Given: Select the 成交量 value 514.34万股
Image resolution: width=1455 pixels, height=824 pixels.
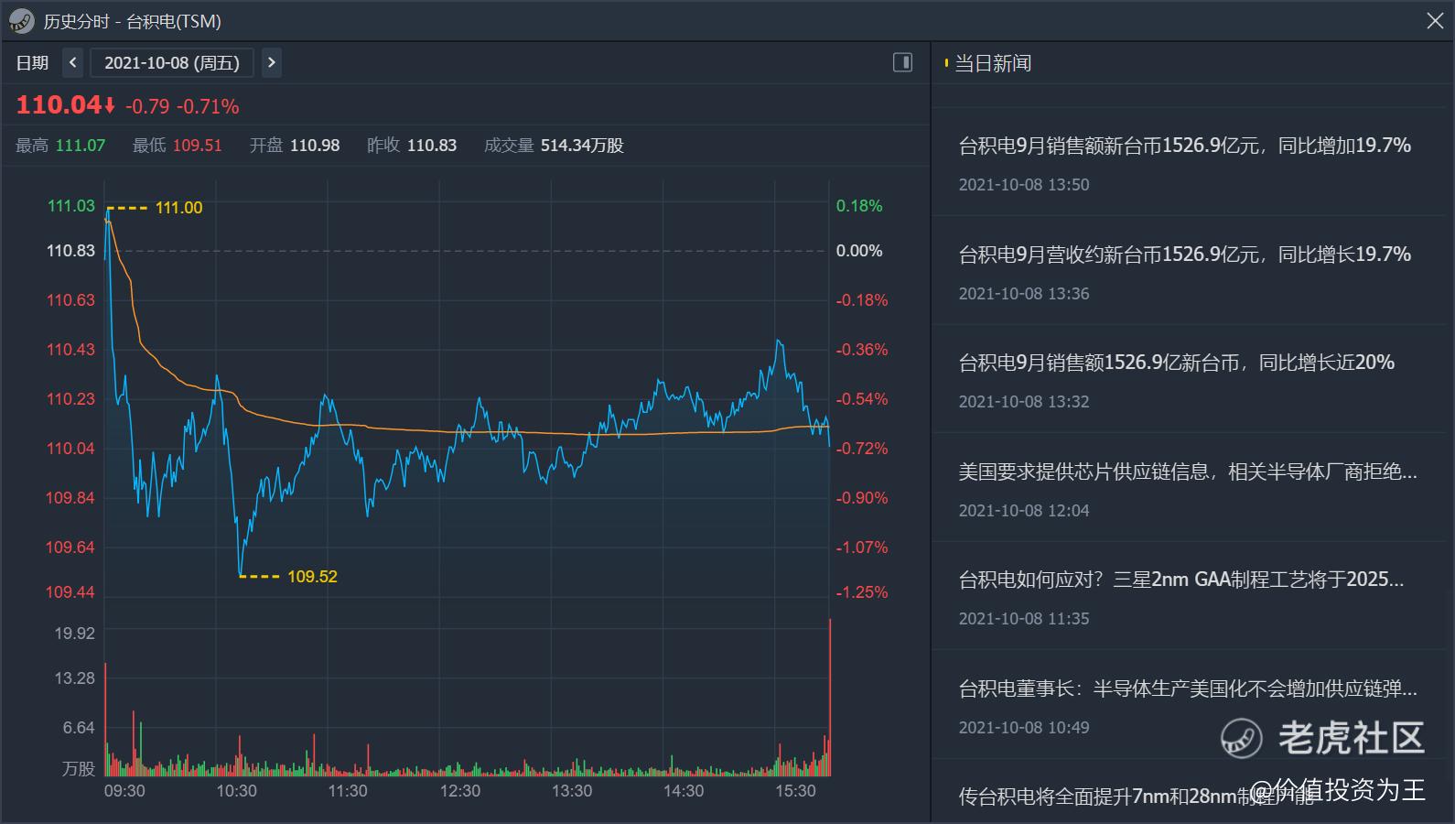Looking at the screenshot, I should [x=582, y=146].
